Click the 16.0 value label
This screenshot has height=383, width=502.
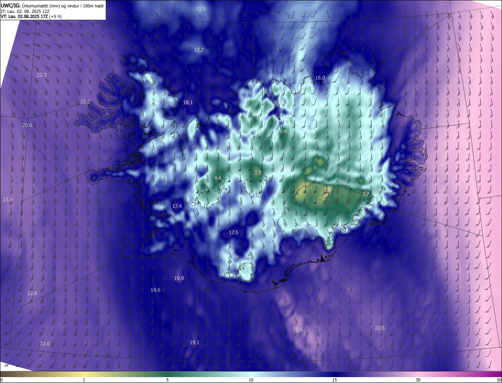click(x=320, y=78)
